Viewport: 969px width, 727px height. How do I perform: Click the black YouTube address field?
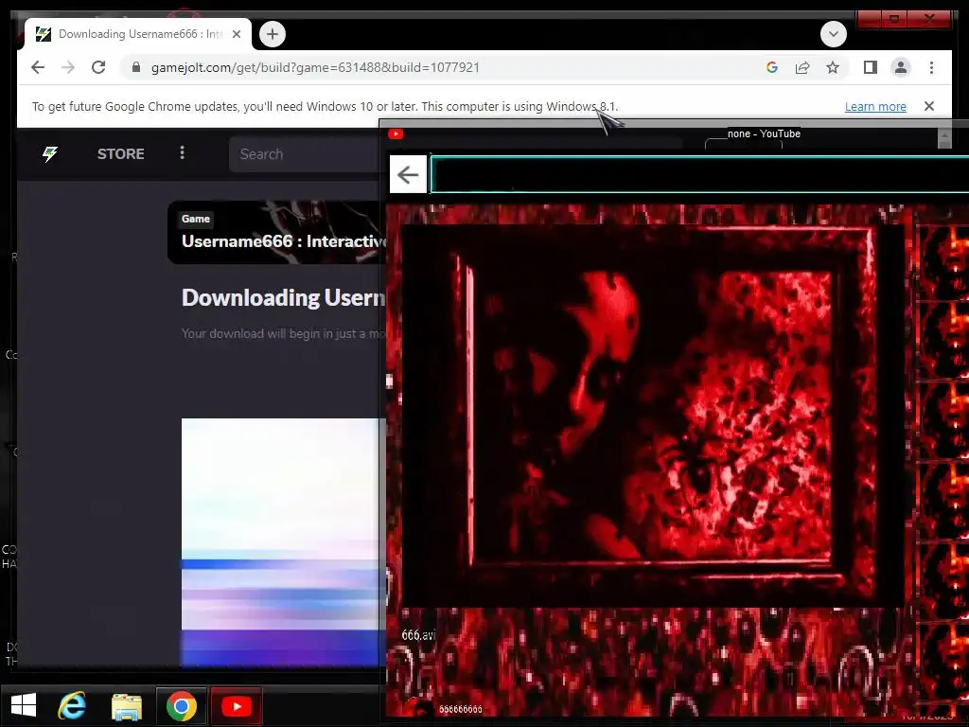(x=699, y=175)
